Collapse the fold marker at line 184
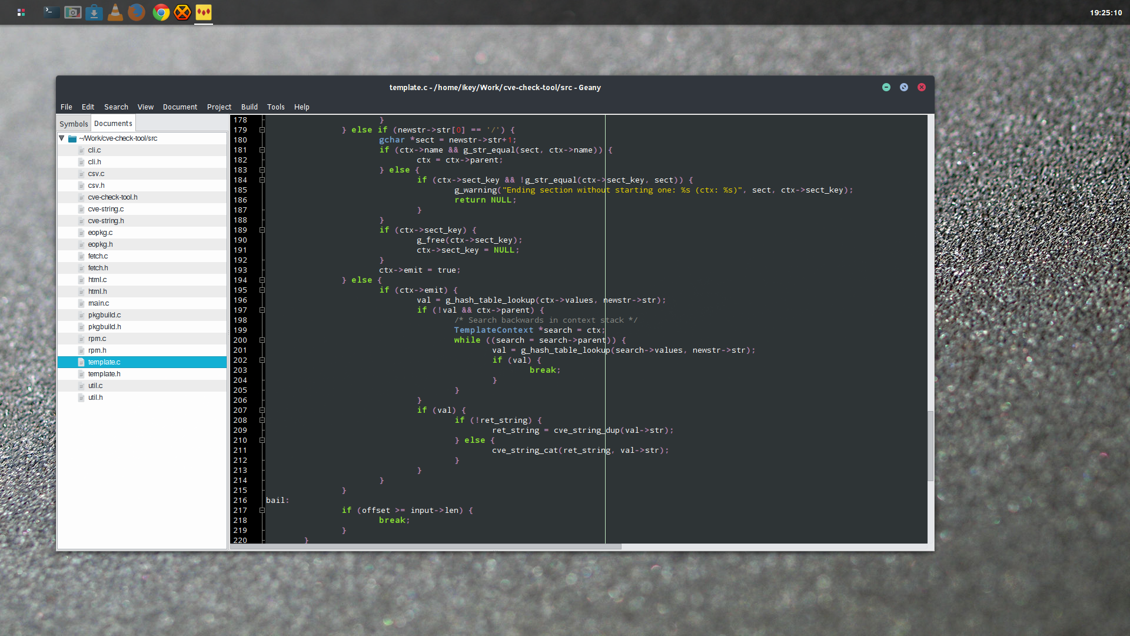This screenshot has height=636, width=1130. pos(262,180)
